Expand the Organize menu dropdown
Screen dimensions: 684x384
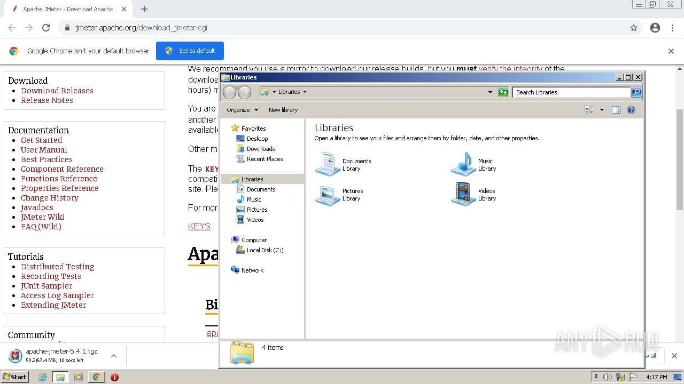242,110
